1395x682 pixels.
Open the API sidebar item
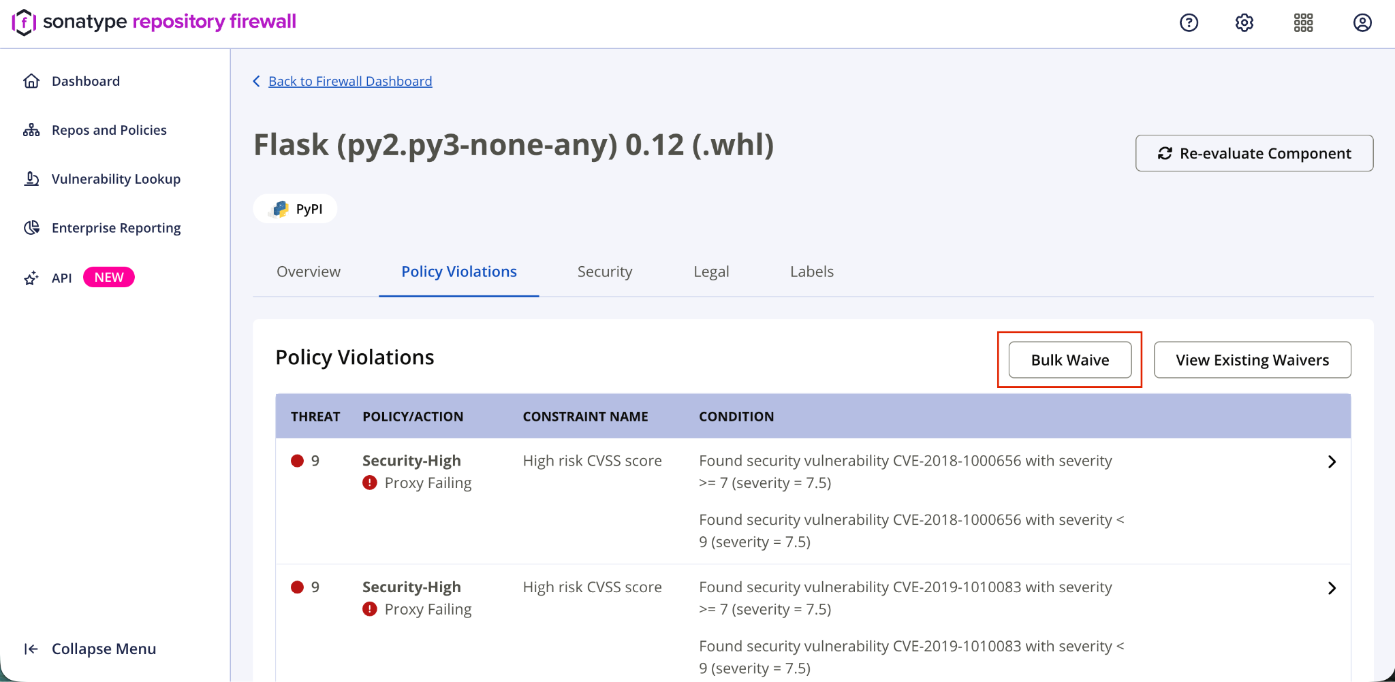coord(62,278)
